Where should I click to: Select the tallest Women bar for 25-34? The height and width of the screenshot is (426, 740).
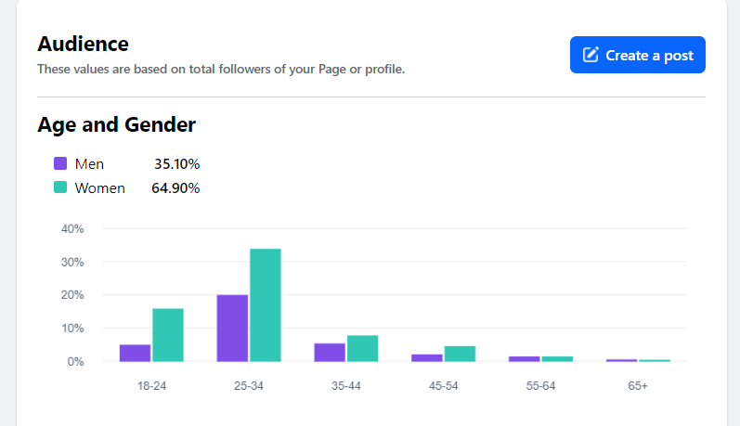point(266,305)
